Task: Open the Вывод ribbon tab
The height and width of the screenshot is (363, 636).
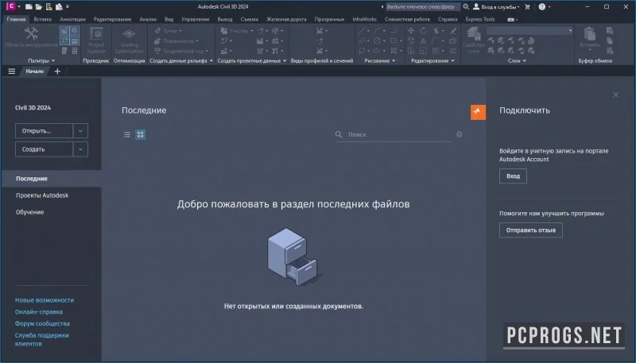Action: tap(225, 19)
